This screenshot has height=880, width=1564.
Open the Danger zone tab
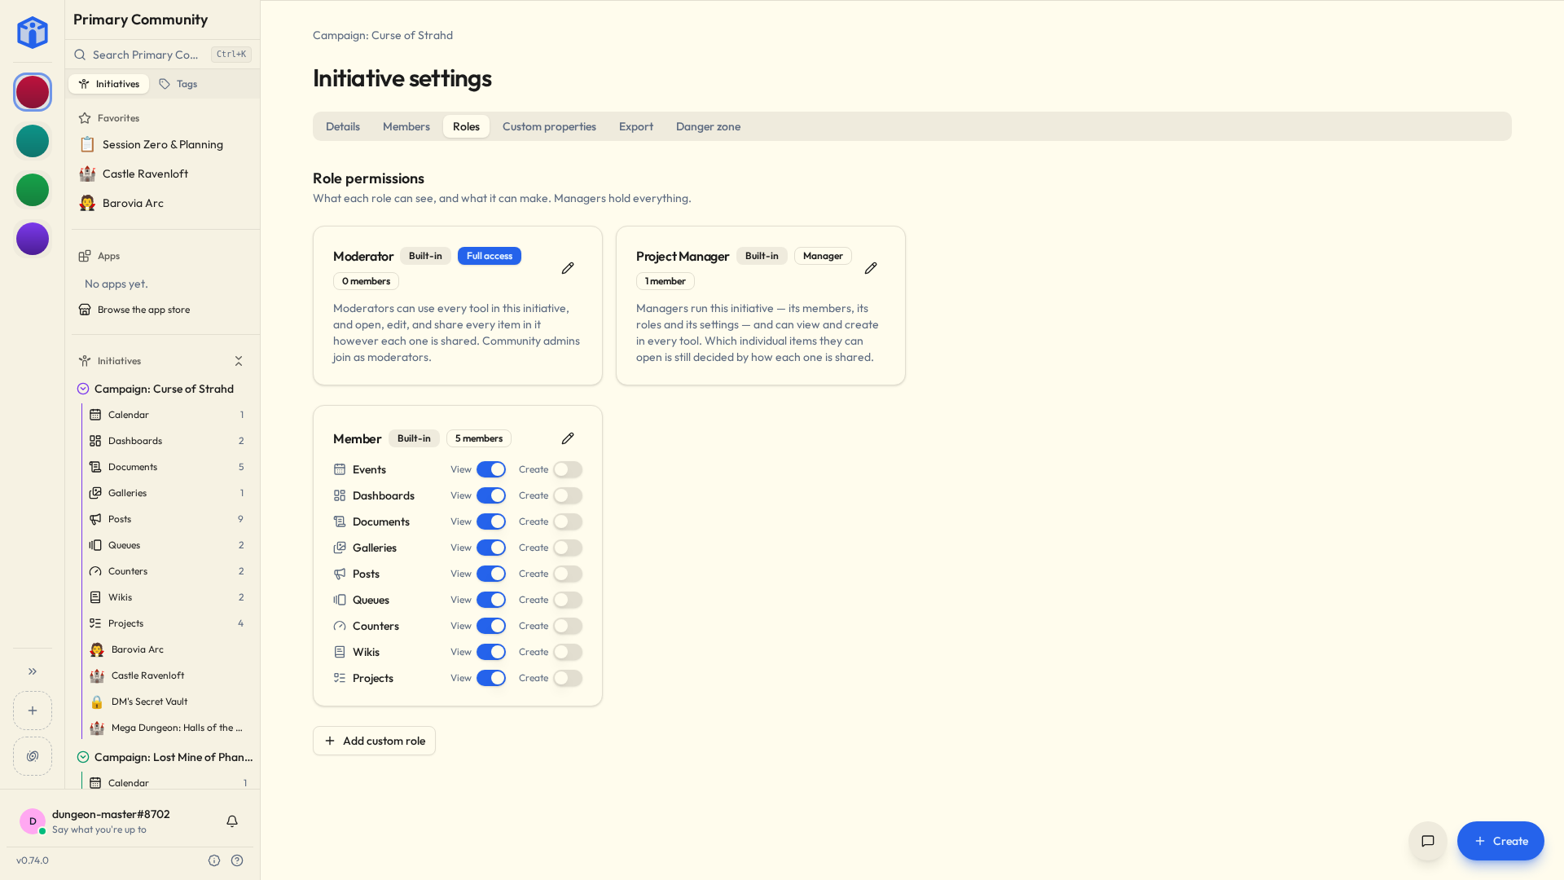[x=708, y=126]
